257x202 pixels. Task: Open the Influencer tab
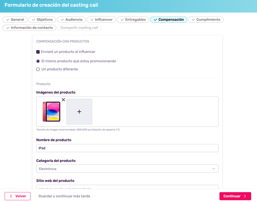pyautogui.click(x=101, y=20)
